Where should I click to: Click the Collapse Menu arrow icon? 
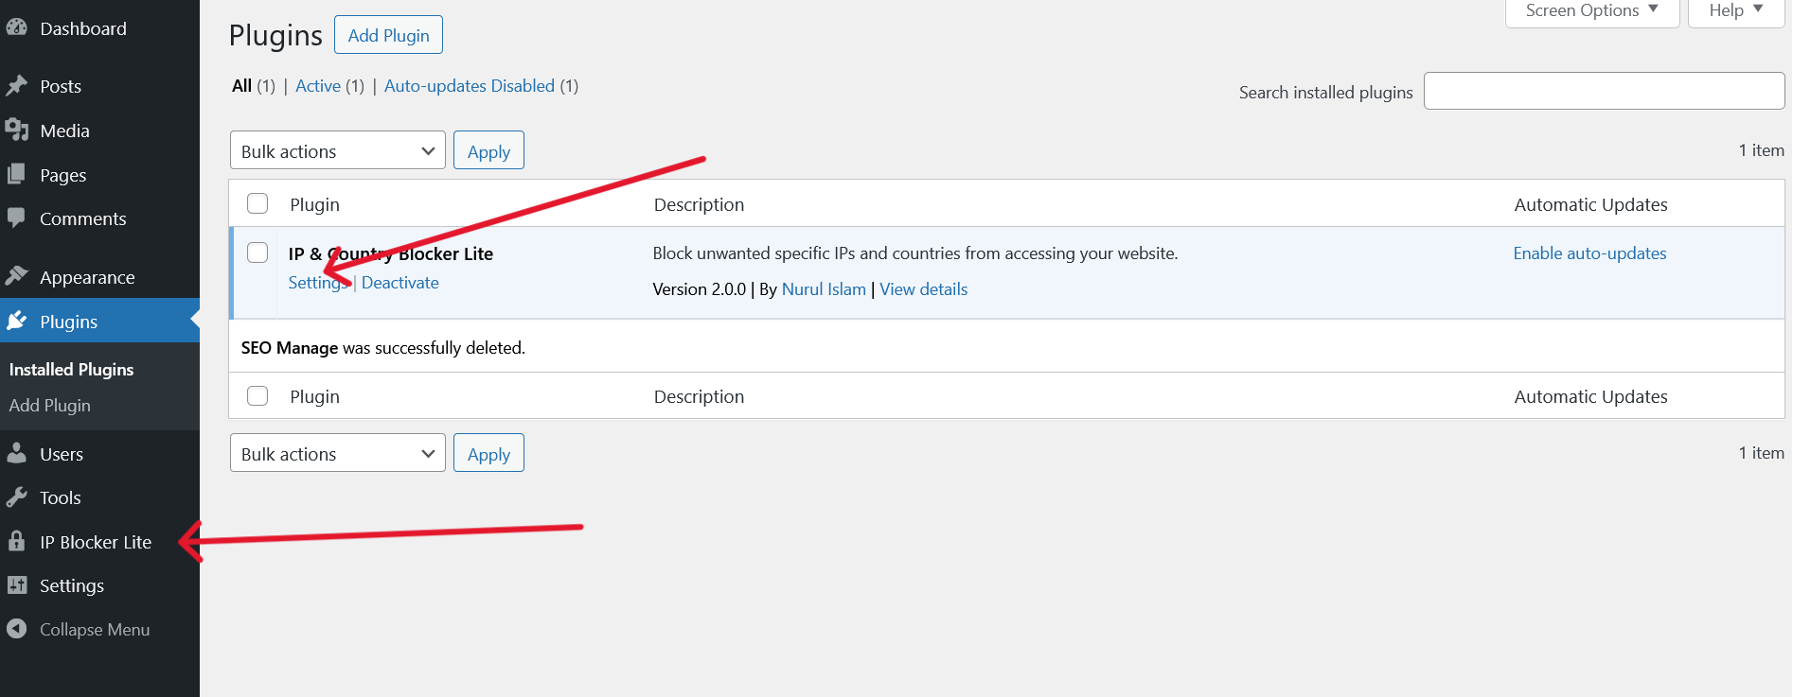pyautogui.click(x=16, y=629)
